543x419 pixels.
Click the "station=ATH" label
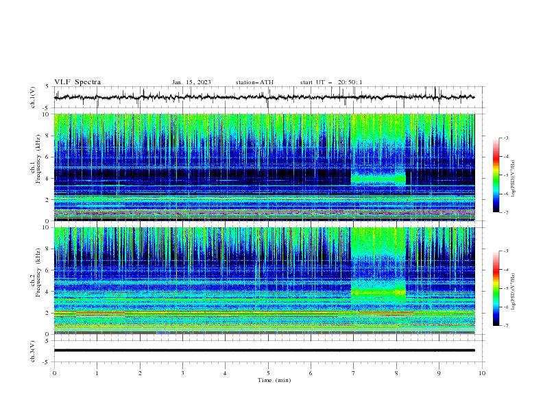(254, 82)
